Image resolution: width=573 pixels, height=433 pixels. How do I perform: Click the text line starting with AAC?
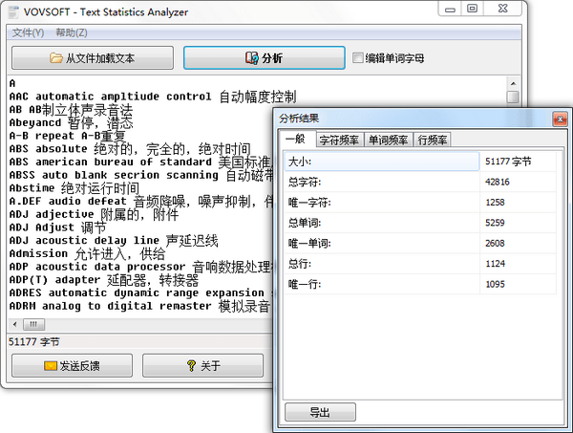point(110,97)
